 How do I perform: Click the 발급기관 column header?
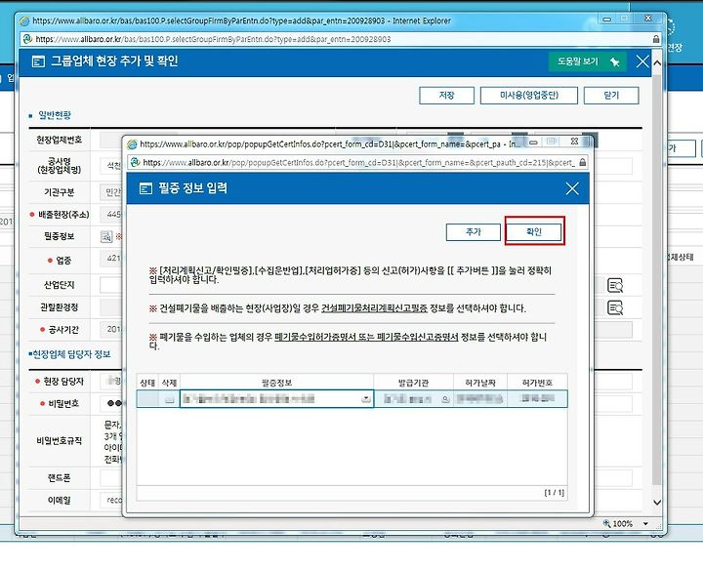point(413,383)
